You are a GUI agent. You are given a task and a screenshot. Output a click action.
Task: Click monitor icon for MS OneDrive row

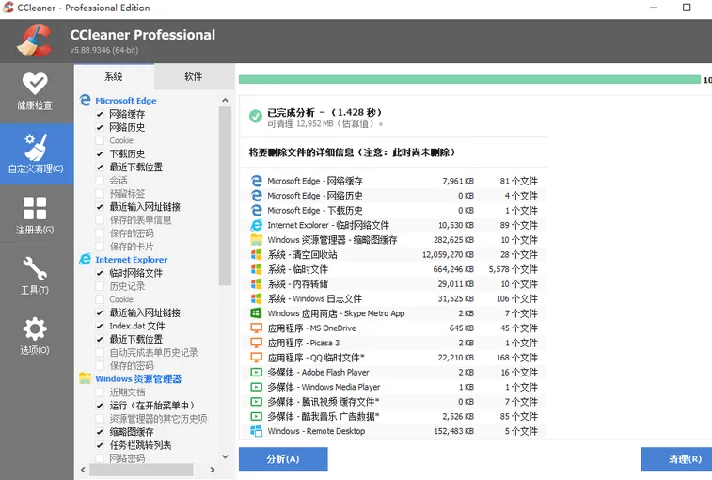[256, 328]
